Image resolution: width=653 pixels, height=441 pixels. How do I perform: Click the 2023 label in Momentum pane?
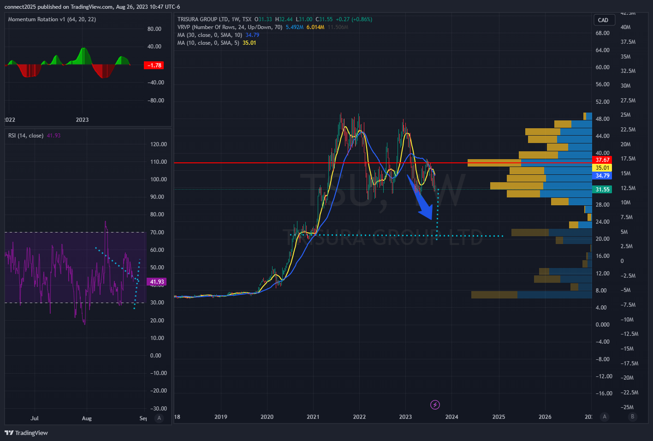[82, 120]
